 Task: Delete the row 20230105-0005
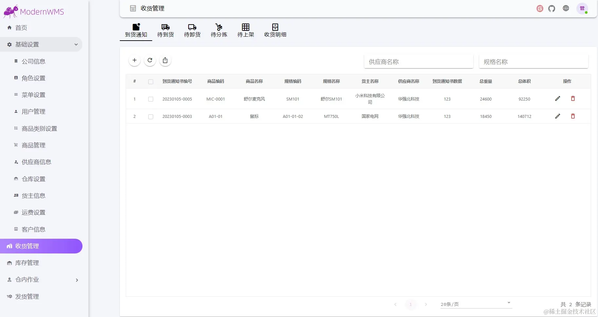click(573, 99)
